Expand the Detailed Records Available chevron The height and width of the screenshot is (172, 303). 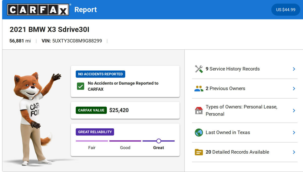(x=294, y=152)
